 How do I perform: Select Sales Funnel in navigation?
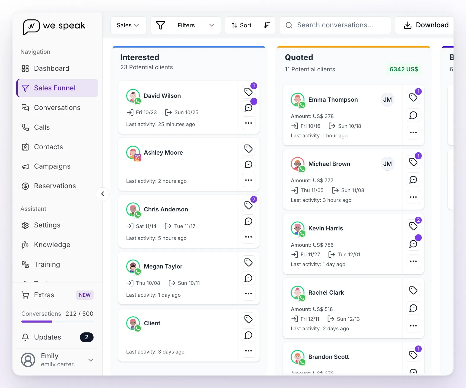click(x=58, y=88)
